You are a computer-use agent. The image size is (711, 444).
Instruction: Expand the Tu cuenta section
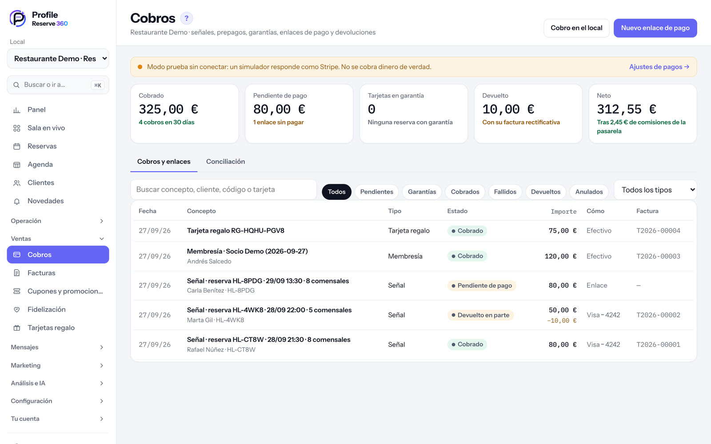tap(58, 419)
